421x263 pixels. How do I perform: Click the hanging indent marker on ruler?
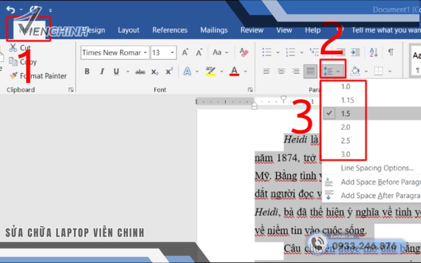[255, 105]
